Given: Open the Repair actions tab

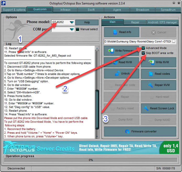Looking at the screenshot, I should (135, 22).
